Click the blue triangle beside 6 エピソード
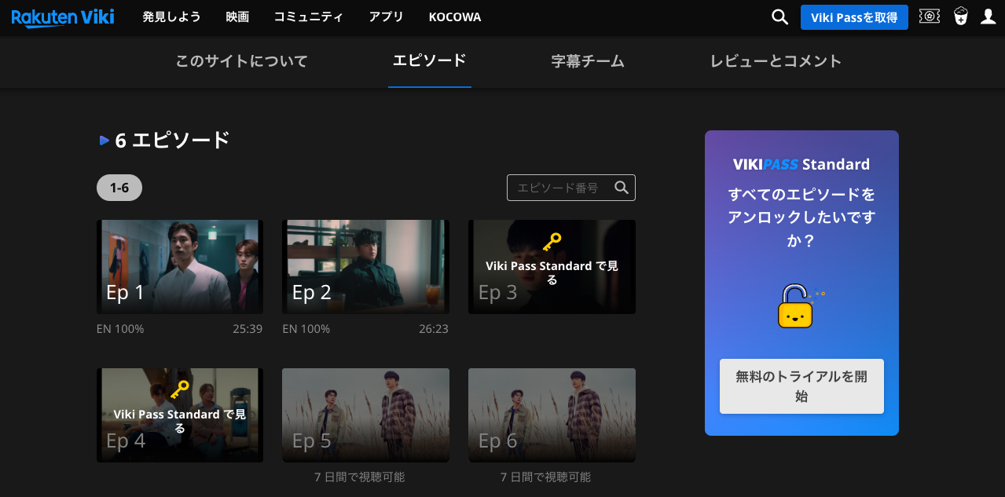This screenshot has width=1005, height=497. pos(104,141)
